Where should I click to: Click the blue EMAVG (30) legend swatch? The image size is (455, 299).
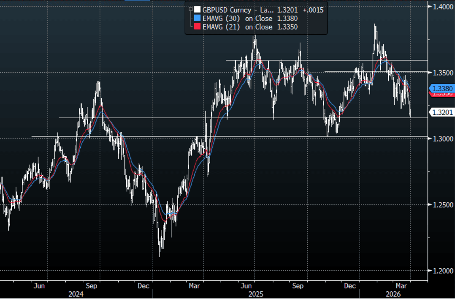pos(197,18)
